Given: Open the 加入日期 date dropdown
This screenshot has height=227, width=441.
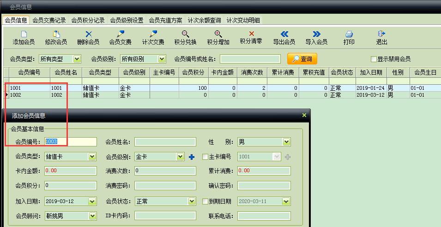Looking at the screenshot, I should pos(92,201).
